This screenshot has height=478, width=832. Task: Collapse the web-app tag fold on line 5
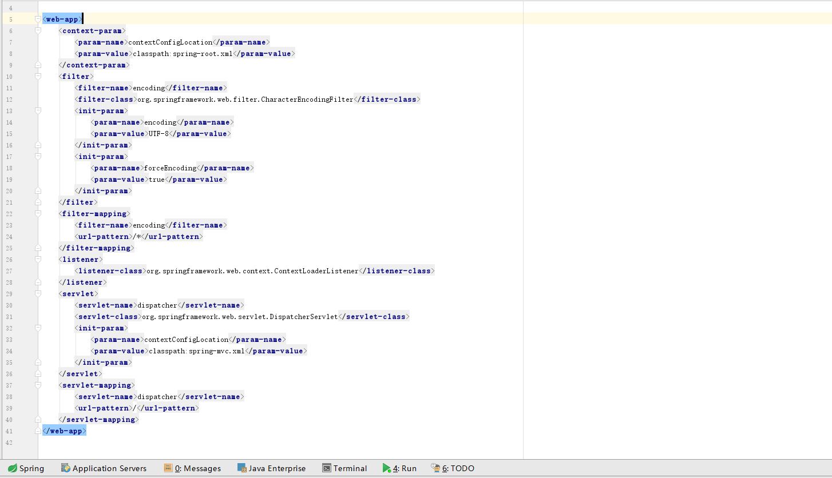[38, 19]
